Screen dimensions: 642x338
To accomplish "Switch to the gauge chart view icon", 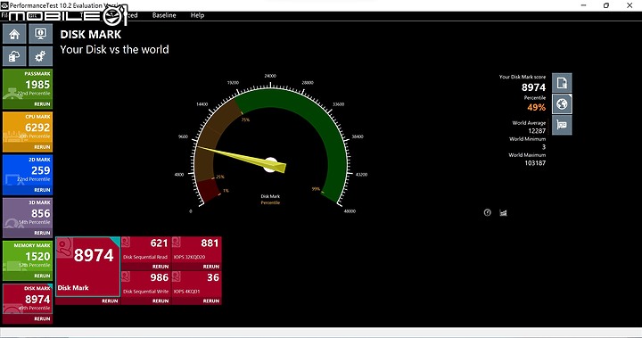I will pyautogui.click(x=487, y=212).
